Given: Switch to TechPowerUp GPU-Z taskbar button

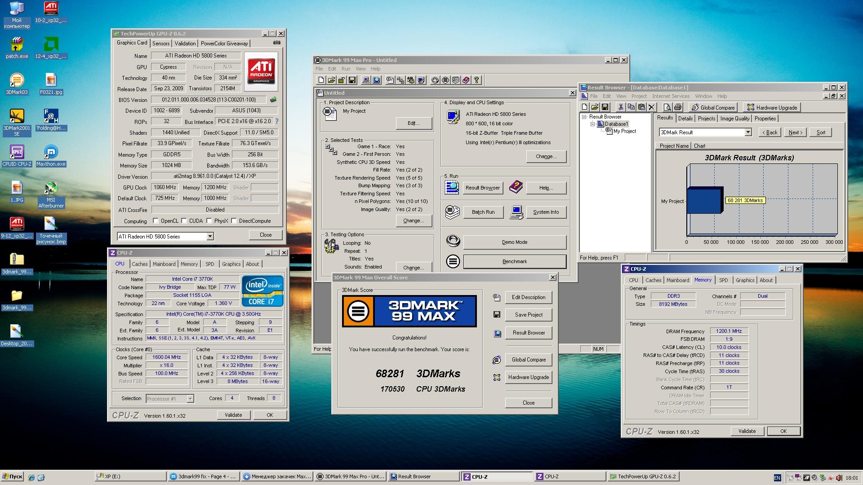Looking at the screenshot, I should coord(643,477).
